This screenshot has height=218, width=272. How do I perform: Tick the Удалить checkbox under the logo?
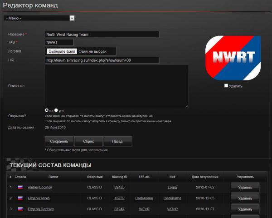click(x=226, y=85)
